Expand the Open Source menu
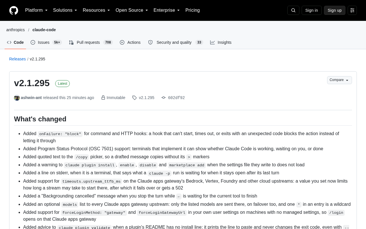The image size is (366, 229). (132, 10)
